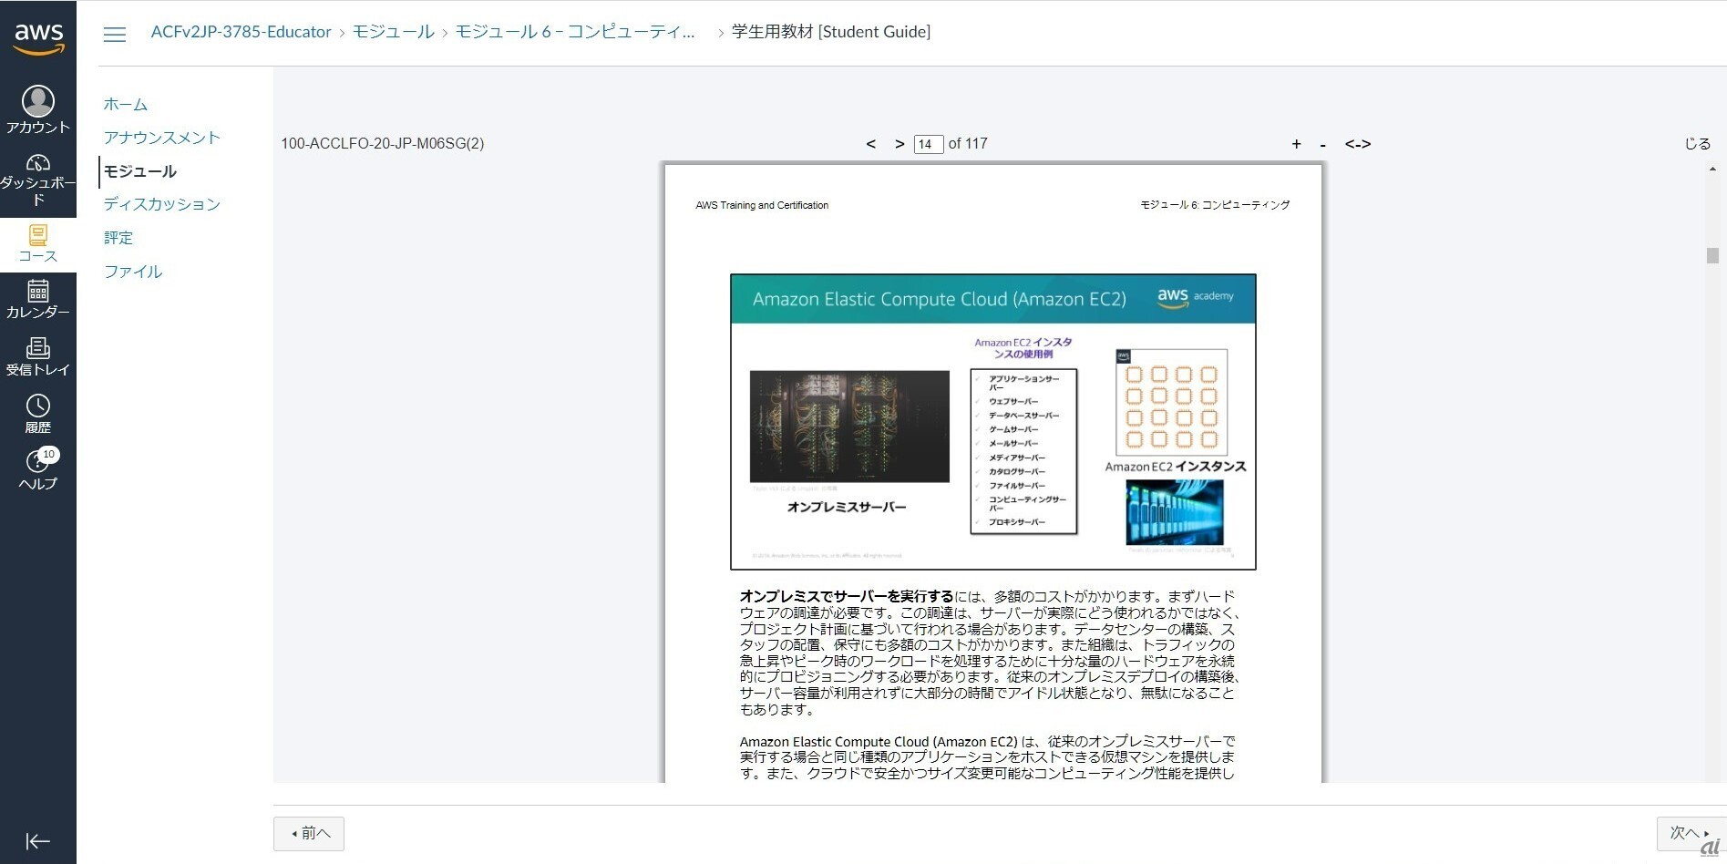Click the document title 100-ACCLFO-20-JP-M06SG(2)

point(383,144)
